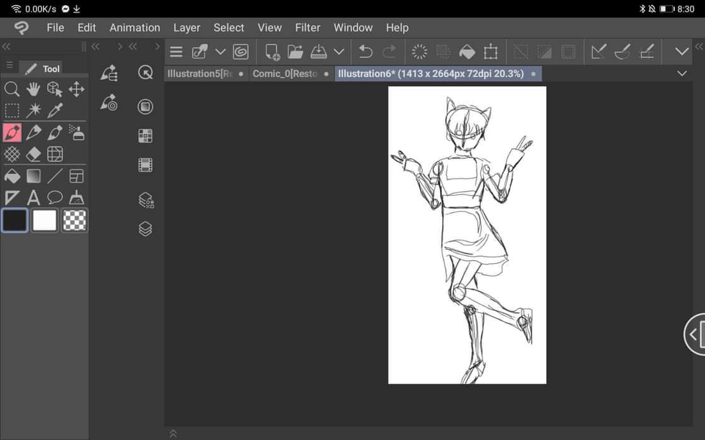Screen dimensions: 705x440
Task: Open the Quick Access palette icon
Action: click(145, 73)
